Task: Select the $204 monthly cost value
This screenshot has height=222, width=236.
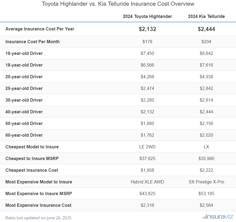Action: point(206,42)
